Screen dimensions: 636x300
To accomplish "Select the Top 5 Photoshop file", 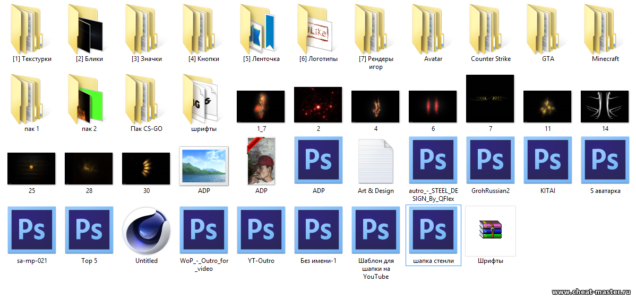I will 89,231.
